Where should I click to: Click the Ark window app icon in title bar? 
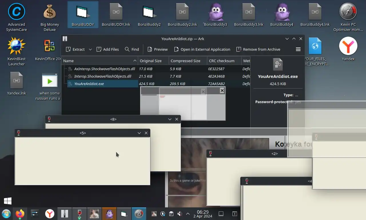pos(65,39)
